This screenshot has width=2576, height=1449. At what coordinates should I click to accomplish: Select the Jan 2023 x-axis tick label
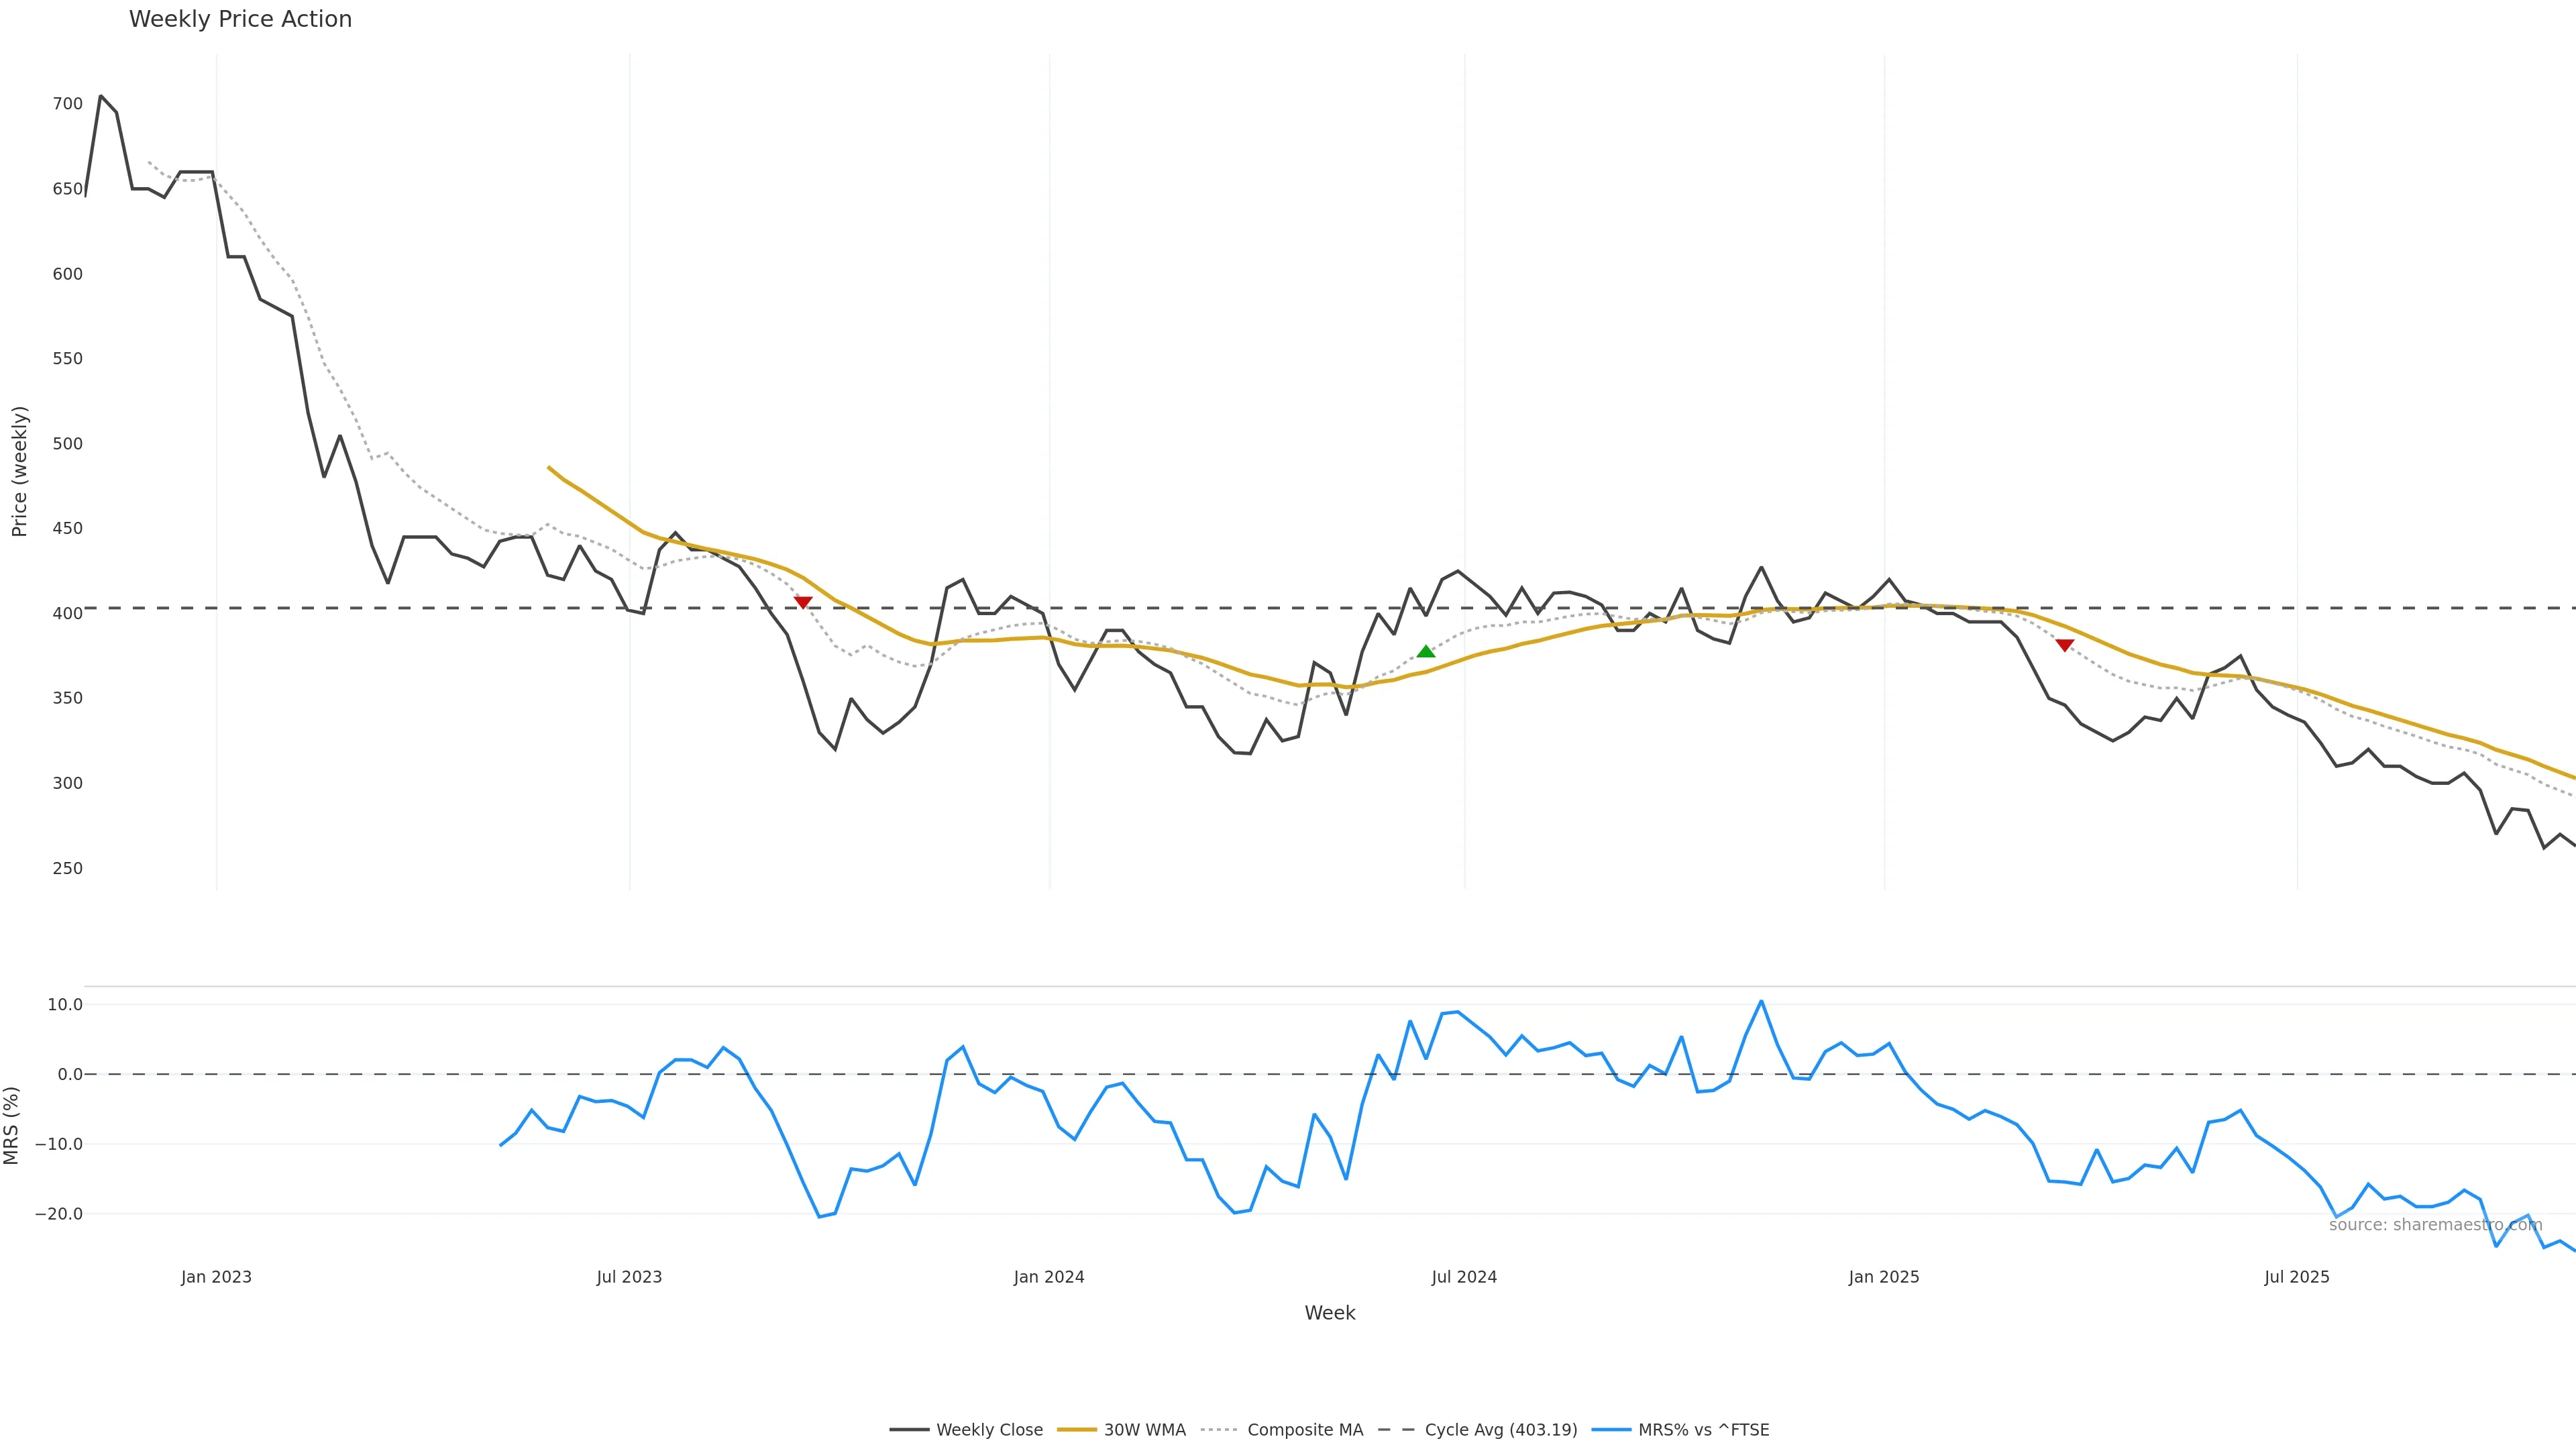pyautogui.click(x=216, y=1277)
